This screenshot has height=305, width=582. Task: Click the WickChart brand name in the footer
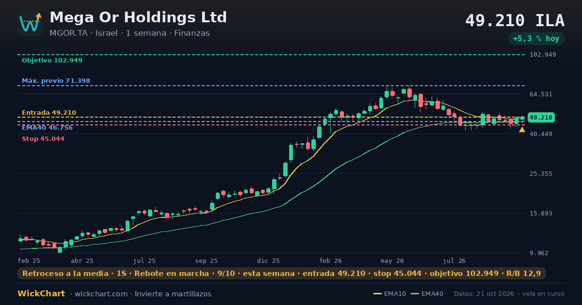pos(41,294)
